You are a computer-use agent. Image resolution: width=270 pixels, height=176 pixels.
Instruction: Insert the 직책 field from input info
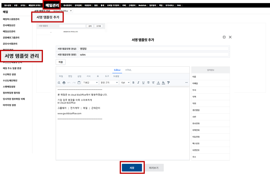[x=210, y=97]
